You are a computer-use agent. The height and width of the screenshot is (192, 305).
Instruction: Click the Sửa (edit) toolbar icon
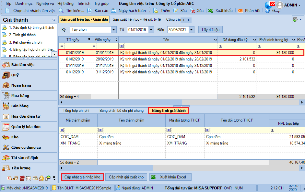pos(176,11)
